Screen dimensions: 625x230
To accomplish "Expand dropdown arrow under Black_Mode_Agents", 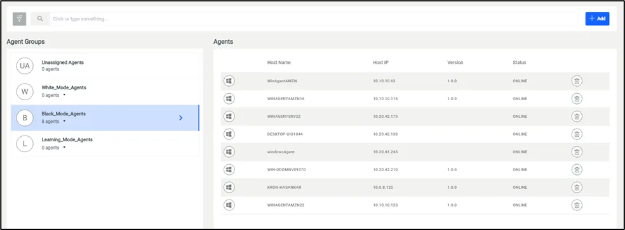I will 64,122.
